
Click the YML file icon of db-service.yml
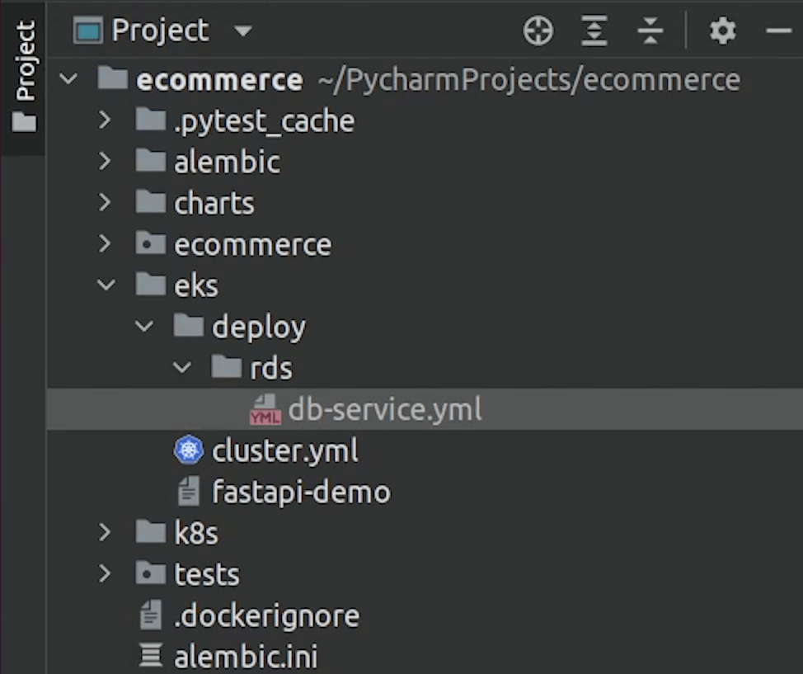pos(265,410)
